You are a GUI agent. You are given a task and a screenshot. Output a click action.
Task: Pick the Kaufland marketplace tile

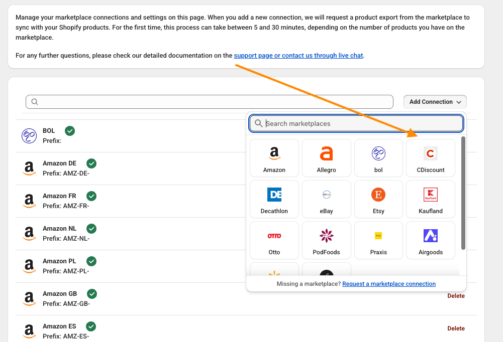(x=431, y=199)
